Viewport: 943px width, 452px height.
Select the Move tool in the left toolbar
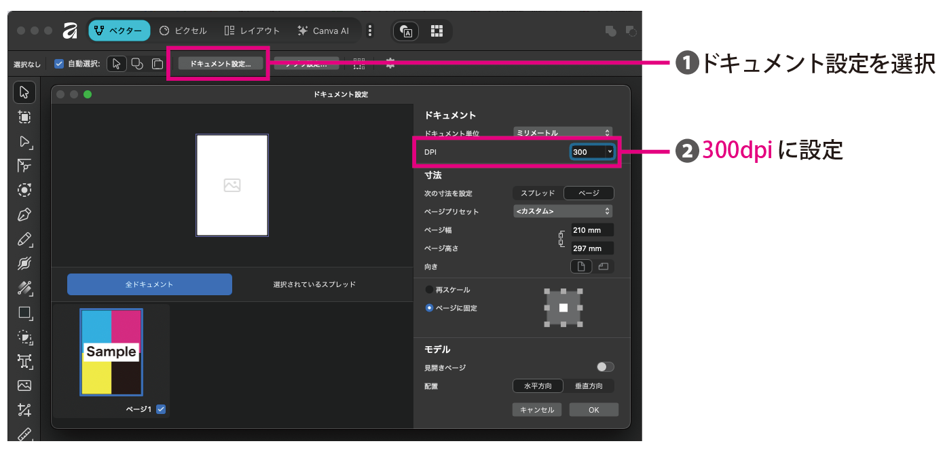[x=24, y=92]
